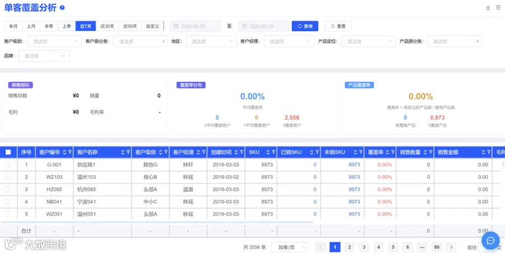Select the 近90天 date range tab
Viewport: 505px width, 254px height.
tap(130, 26)
